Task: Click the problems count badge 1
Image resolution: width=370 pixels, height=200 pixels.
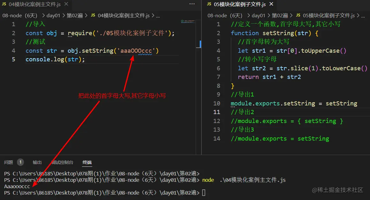Action: point(20,162)
